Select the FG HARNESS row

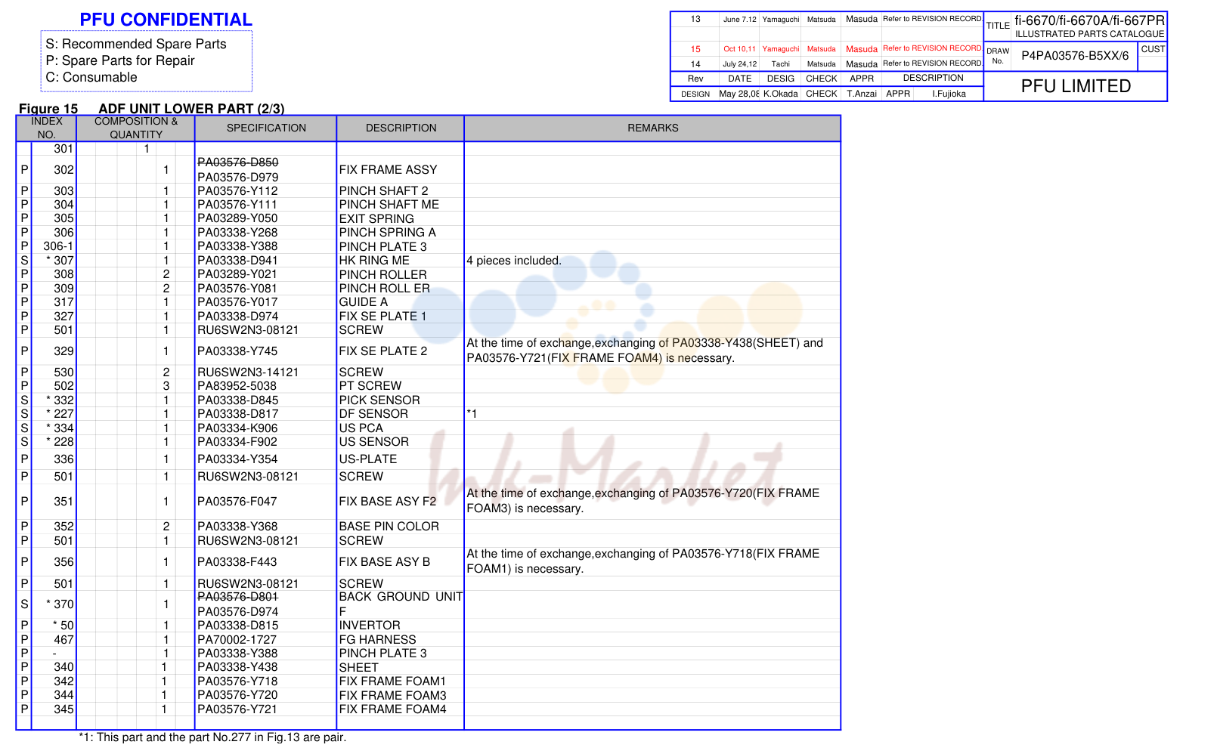click(x=428, y=639)
